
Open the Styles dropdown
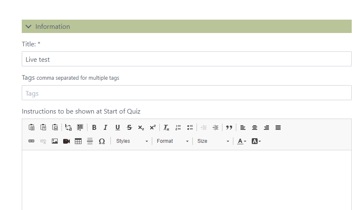pyautogui.click(x=132, y=141)
